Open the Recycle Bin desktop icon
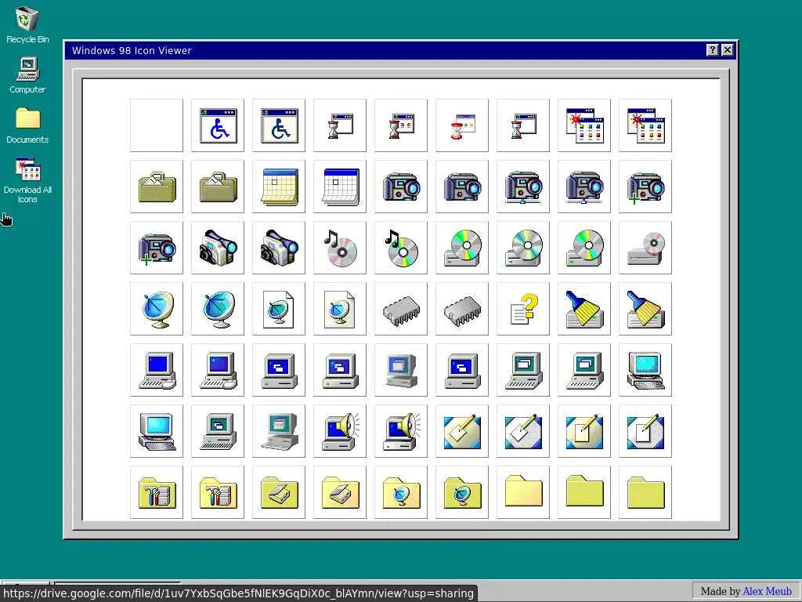This screenshot has width=802, height=602. pos(27,24)
